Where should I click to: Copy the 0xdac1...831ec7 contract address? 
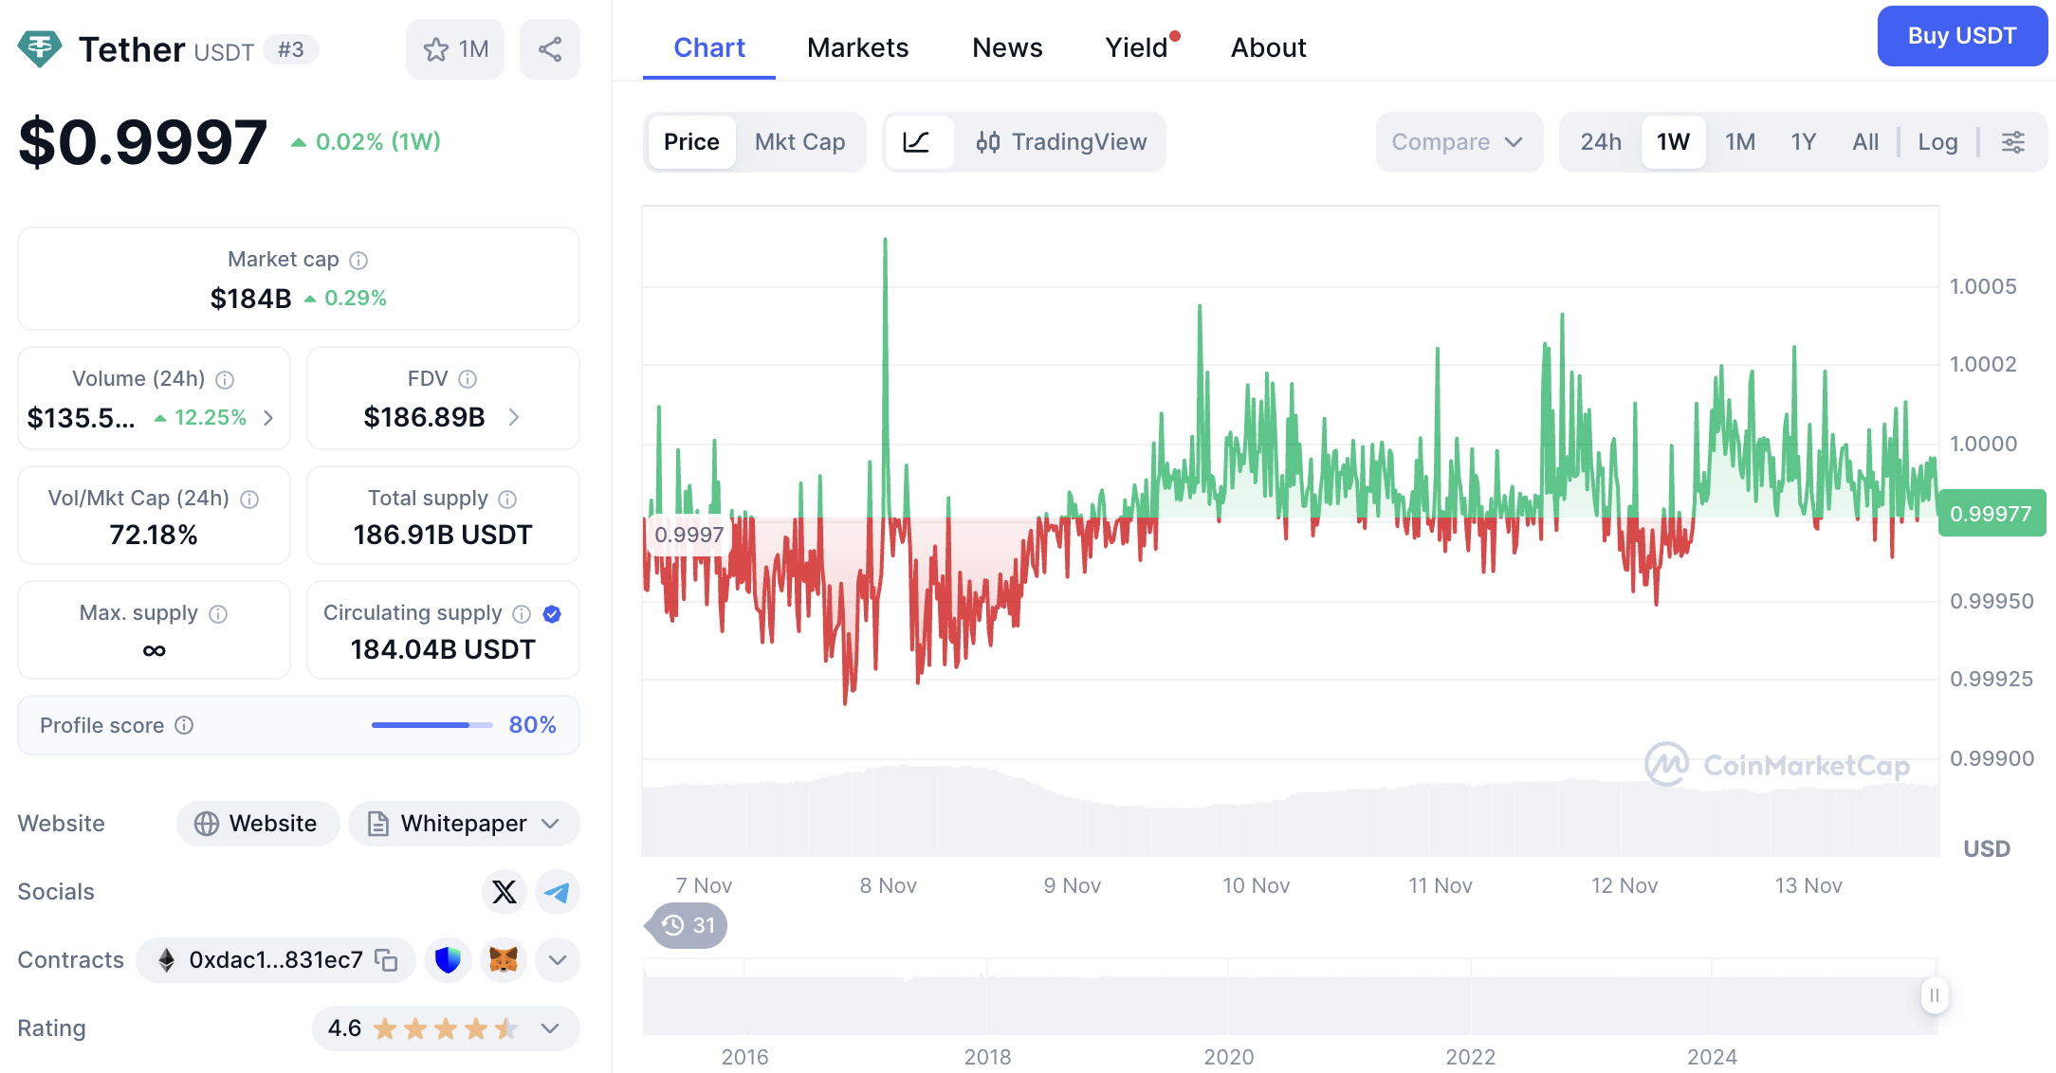click(385, 959)
